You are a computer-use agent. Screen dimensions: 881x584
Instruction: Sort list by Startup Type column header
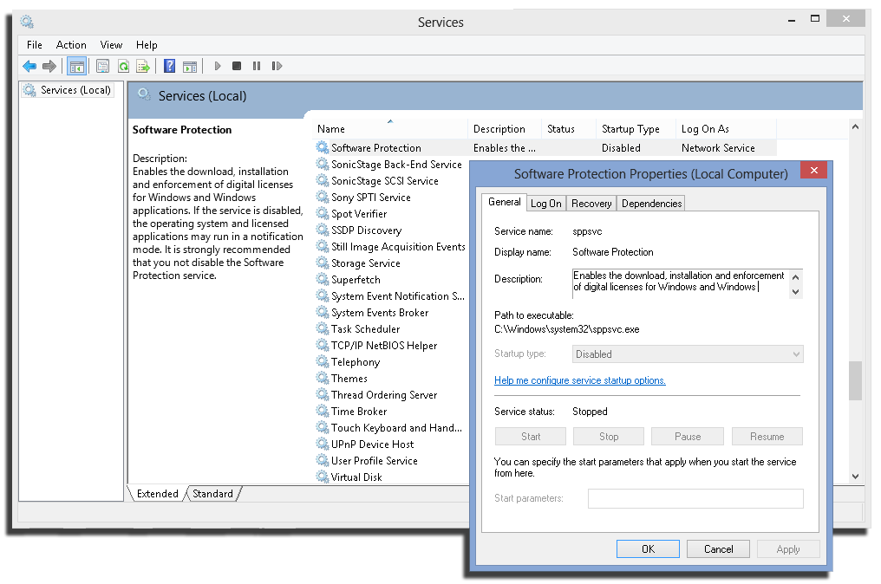tap(636, 128)
